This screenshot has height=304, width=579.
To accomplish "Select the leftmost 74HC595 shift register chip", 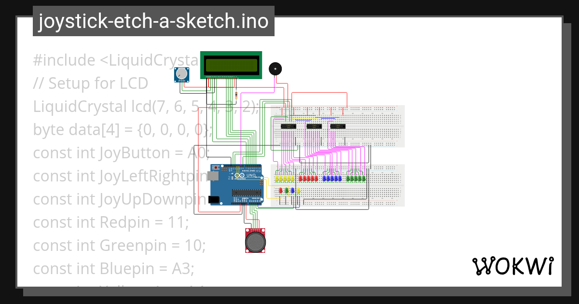I will point(288,126).
